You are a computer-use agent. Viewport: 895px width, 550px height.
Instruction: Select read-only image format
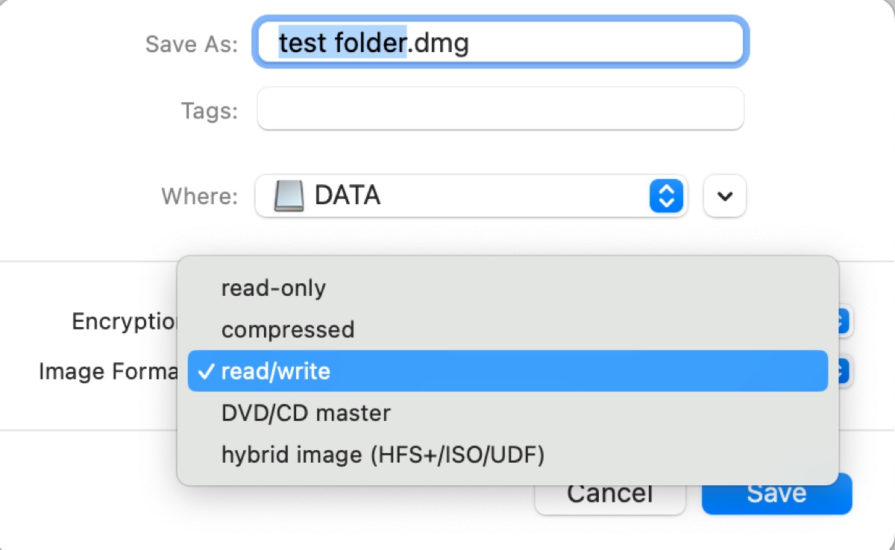coord(272,288)
